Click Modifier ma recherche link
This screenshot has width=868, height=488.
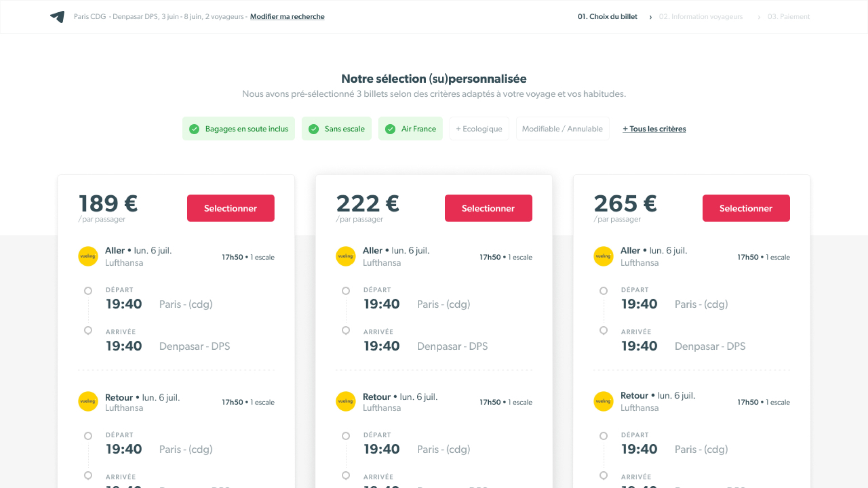[x=287, y=17]
